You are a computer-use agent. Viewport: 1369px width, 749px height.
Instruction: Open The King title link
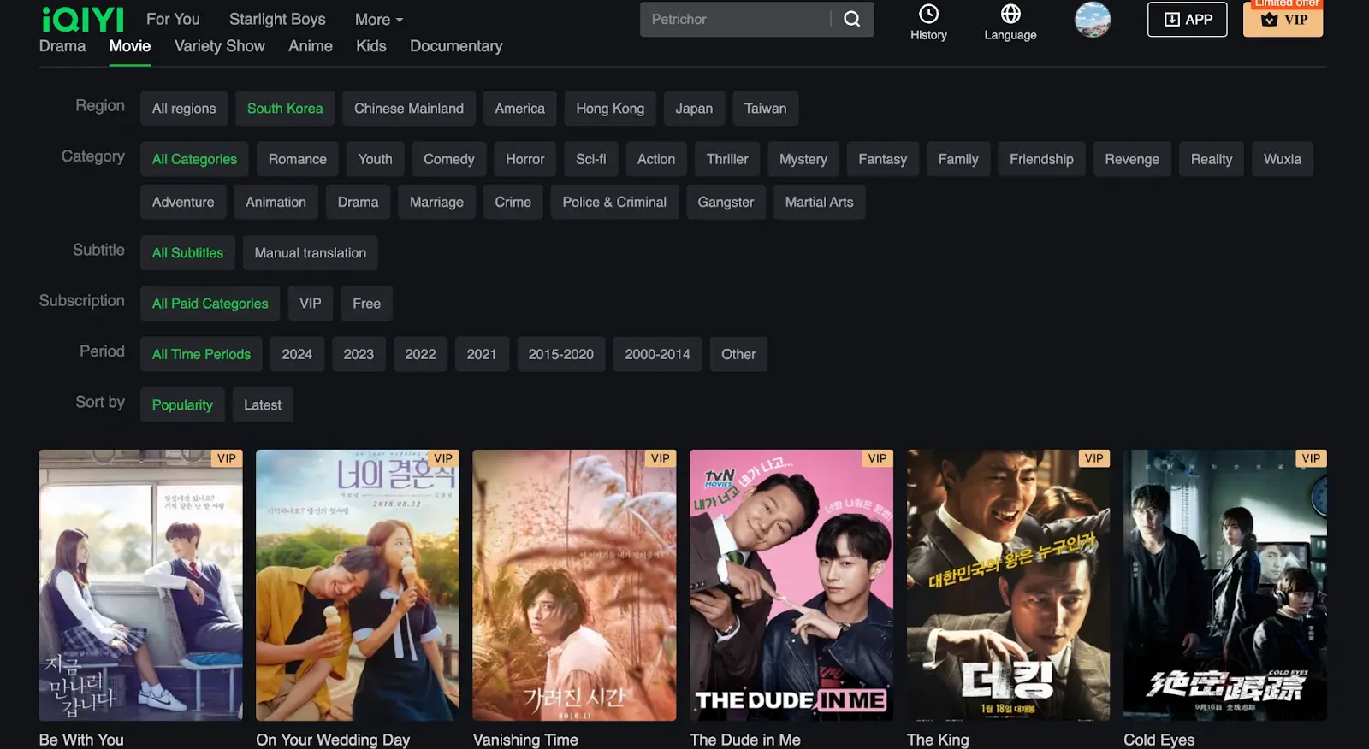pyautogui.click(x=938, y=740)
